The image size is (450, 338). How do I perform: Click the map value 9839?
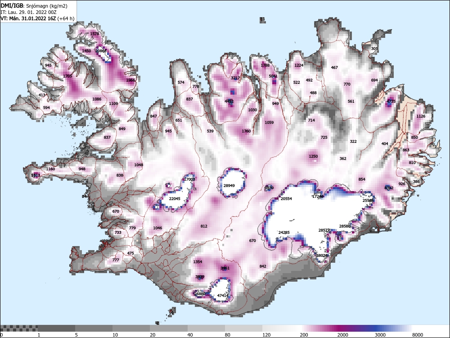(x=269, y=188)
